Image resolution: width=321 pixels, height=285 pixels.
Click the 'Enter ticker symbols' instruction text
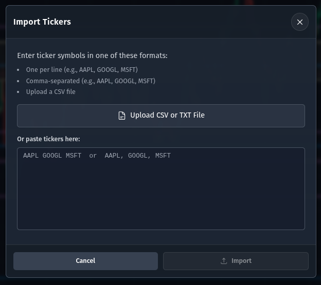(x=92, y=55)
